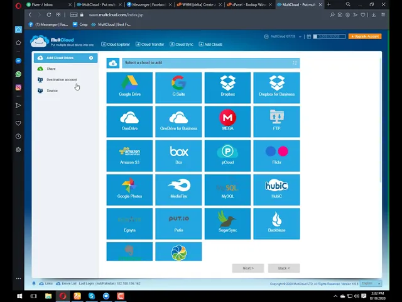Click the Upgrade Account button
The width and height of the screenshot is (402, 302).
365,36
